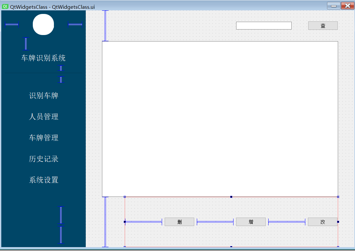This screenshot has height=251, width=355.
Task: Click the 改 modify button
Action: [x=323, y=222]
